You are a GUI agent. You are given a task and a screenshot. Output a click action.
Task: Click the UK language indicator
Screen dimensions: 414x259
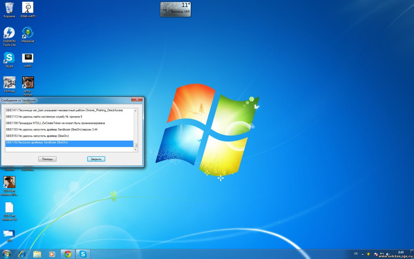(356, 253)
